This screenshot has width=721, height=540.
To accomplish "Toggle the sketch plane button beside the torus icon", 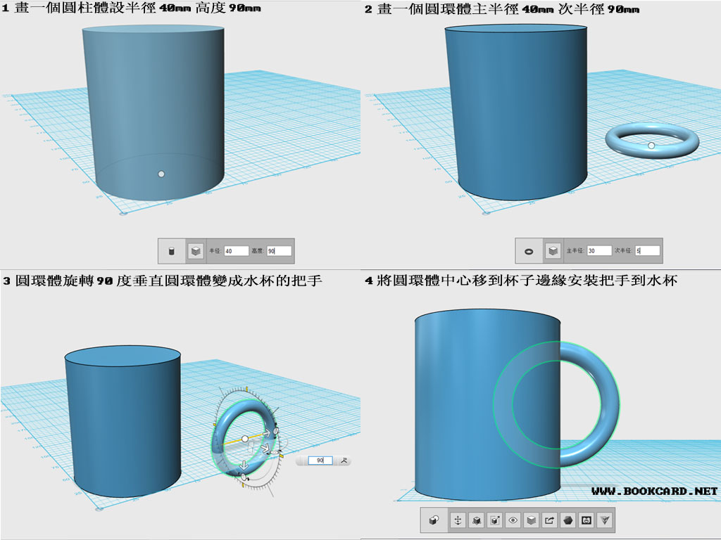I will click(551, 251).
